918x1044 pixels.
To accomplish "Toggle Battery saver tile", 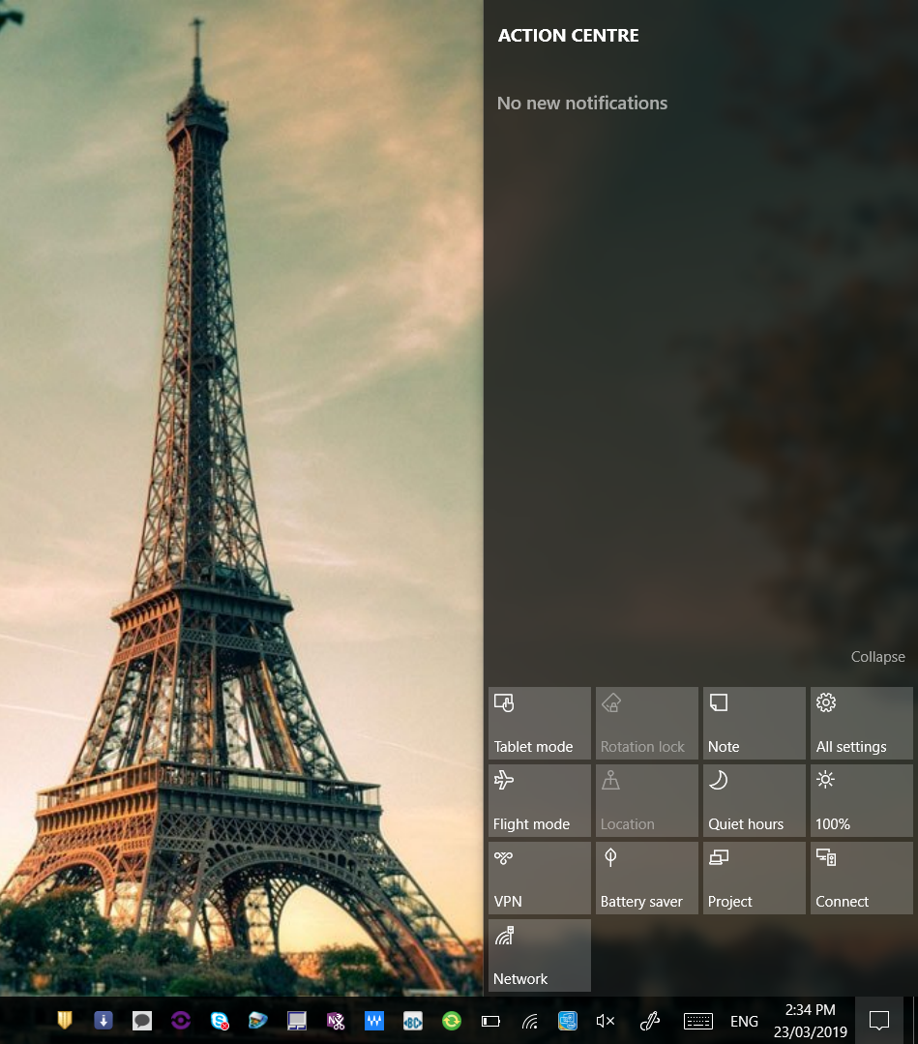I will (646, 878).
